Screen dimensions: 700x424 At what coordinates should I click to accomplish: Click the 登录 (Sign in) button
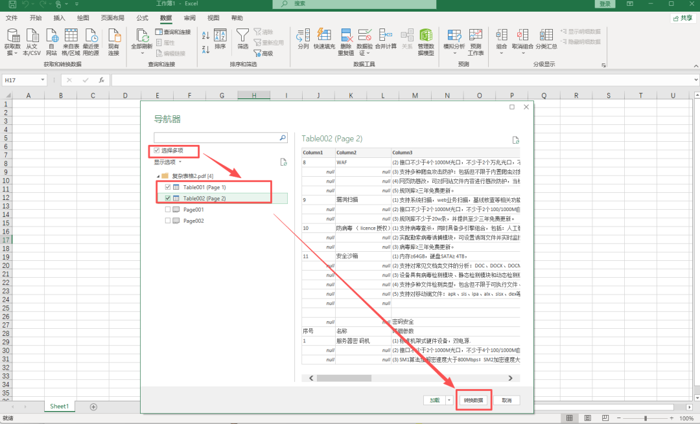[x=605, y=4]
